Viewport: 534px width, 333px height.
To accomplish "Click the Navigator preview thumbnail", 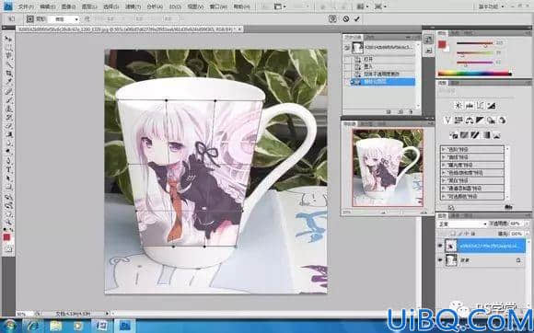I will coord(388,167).
